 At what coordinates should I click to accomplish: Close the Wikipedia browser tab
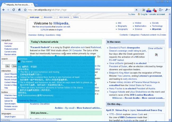(x=32, y=5)
